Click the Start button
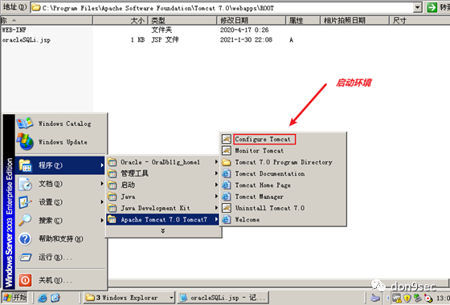Viewport: 450px width, 305px height. (15, 298)
